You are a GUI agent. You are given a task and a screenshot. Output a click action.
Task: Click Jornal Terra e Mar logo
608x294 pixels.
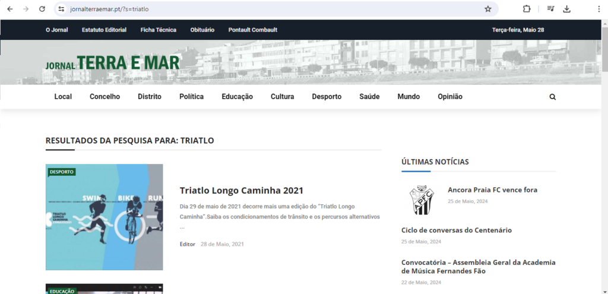(112, 63)
